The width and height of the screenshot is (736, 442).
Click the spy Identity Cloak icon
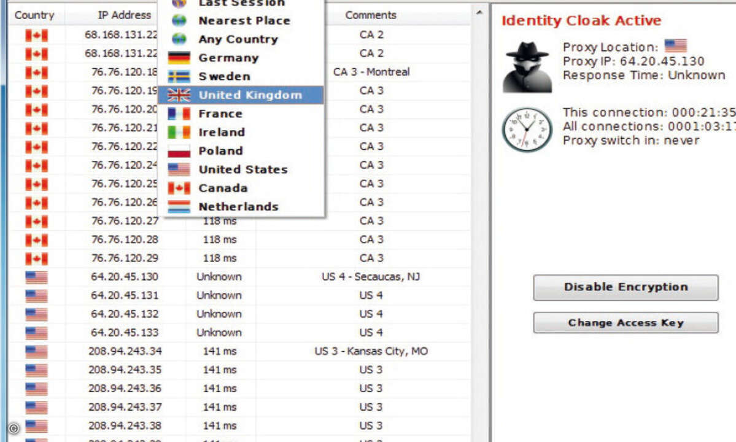tap(527, 68)
